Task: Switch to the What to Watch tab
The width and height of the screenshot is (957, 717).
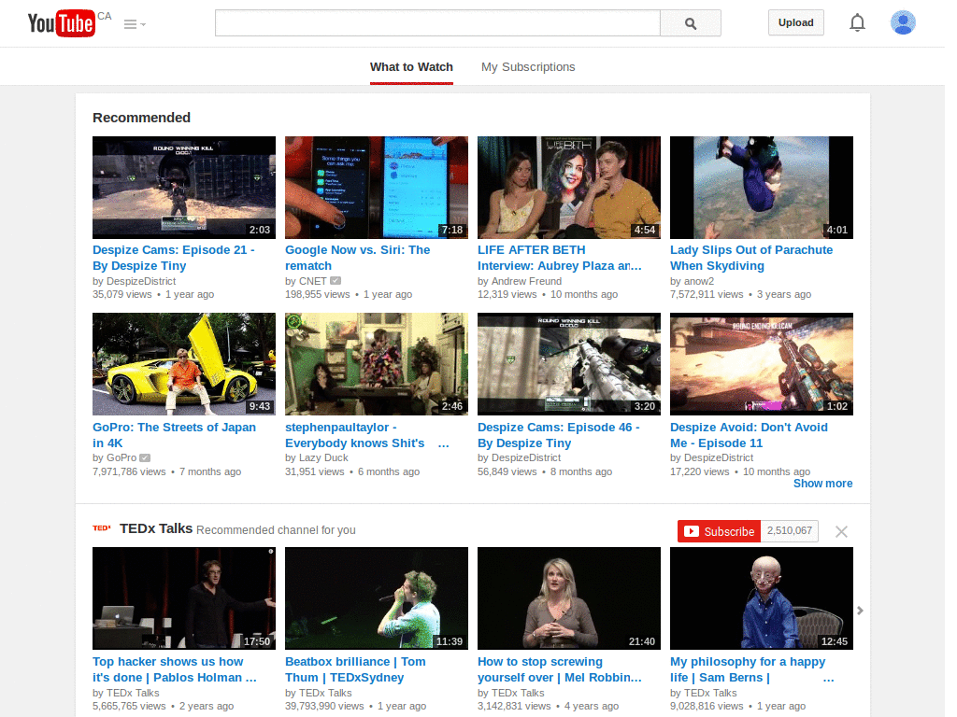Action: [x=411, y=67]
